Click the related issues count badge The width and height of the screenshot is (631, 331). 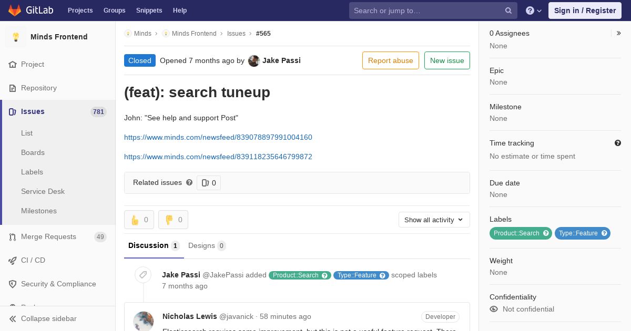coord(209,183)
